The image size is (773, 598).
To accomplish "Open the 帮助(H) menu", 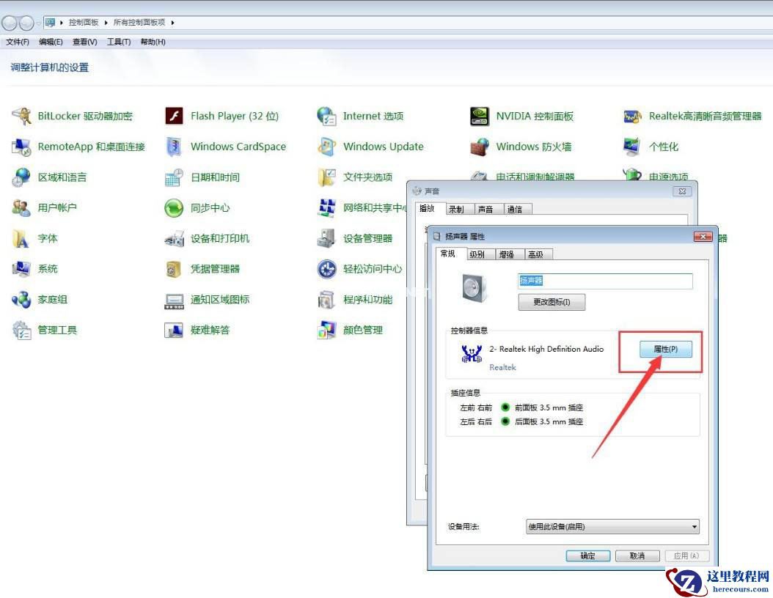I will click(x=153, y=42).
